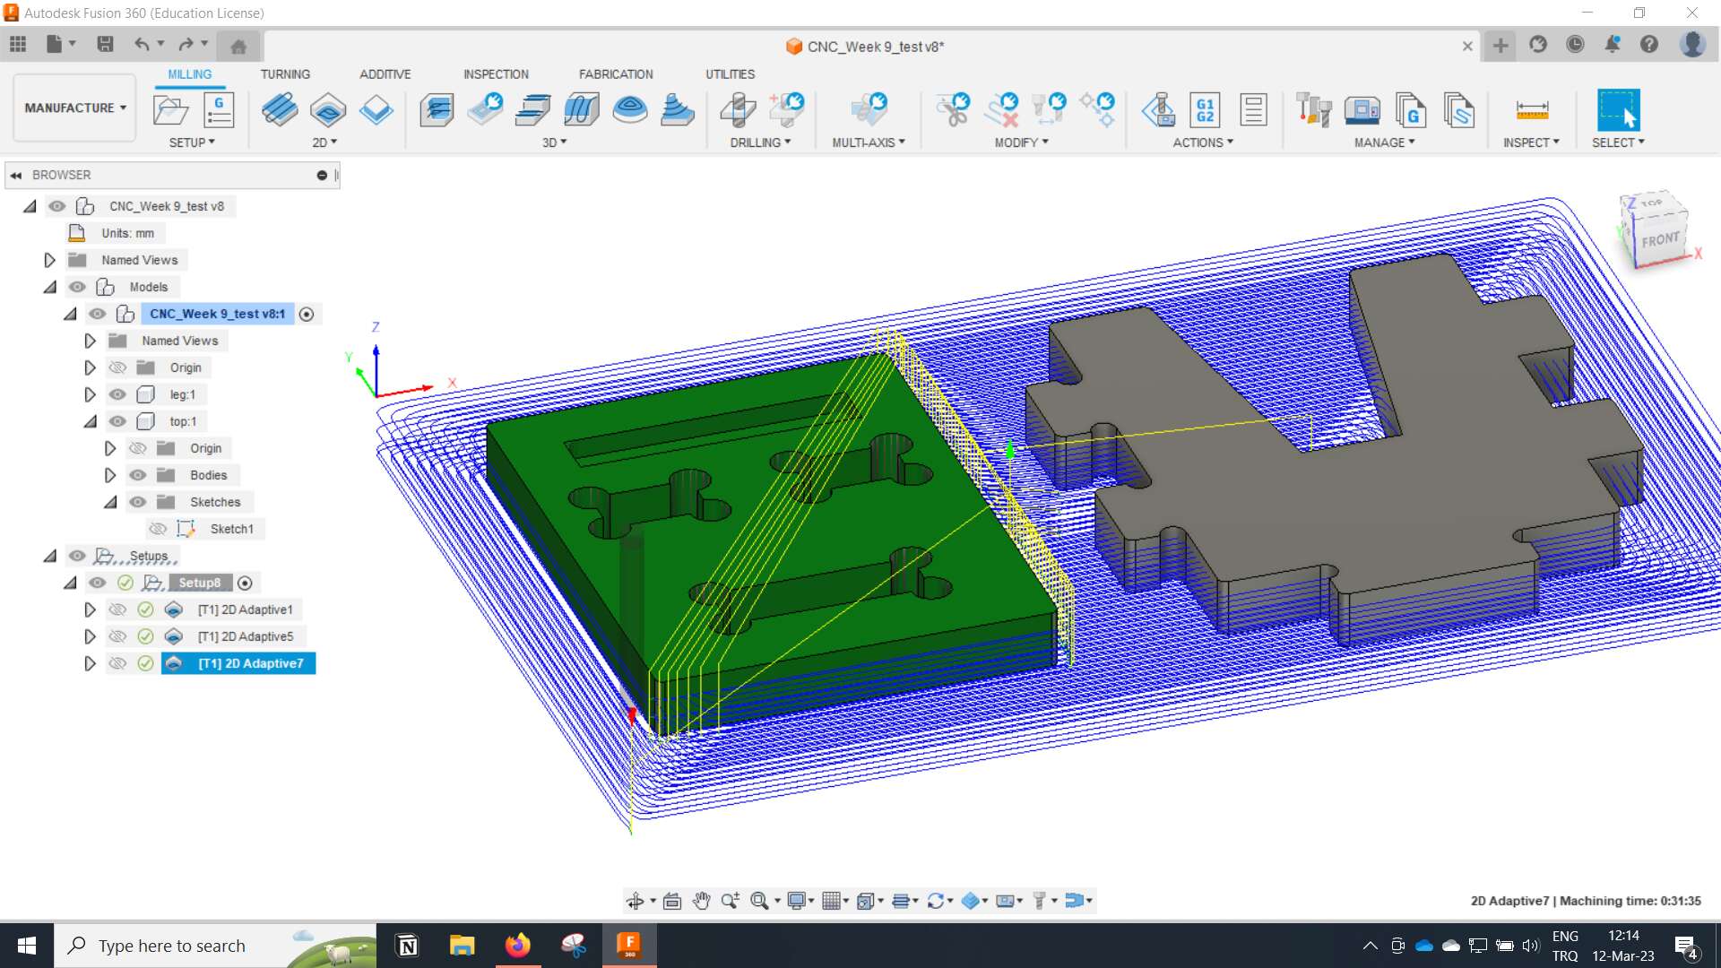
Task: Click the New Setup folder icon
Action: 170,110
